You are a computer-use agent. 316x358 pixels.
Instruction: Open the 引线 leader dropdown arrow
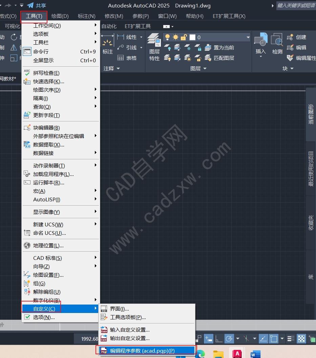point(141,47)
